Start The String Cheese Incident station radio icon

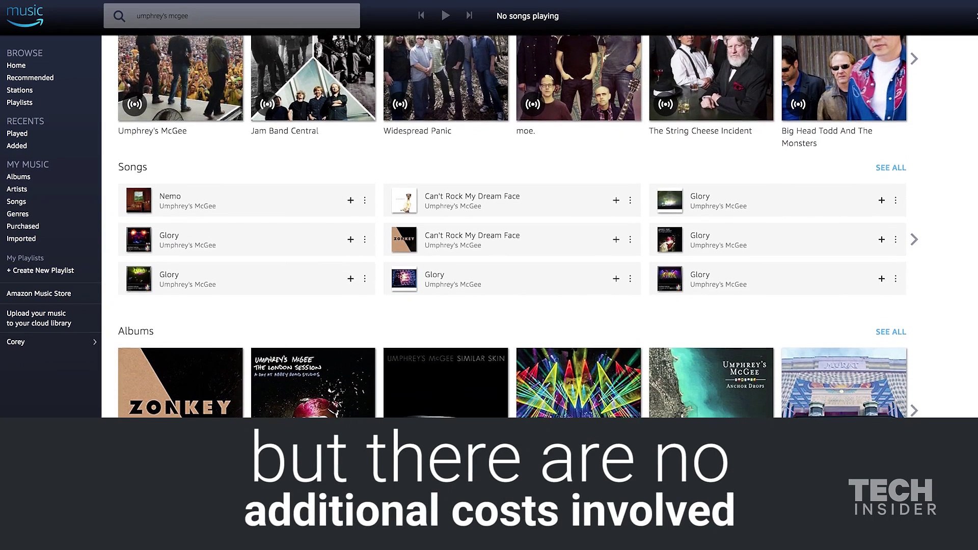[665, 104]
